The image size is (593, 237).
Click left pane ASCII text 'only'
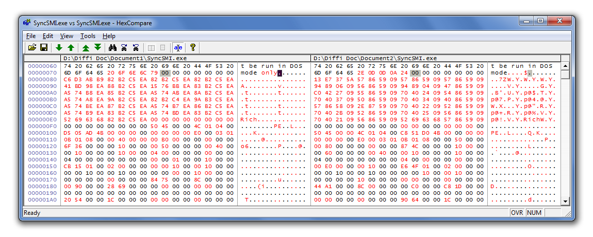click(269, 72)
